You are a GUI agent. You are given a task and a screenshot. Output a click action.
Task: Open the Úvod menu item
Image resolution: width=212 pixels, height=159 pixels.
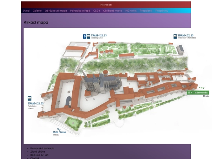point(26,11)
